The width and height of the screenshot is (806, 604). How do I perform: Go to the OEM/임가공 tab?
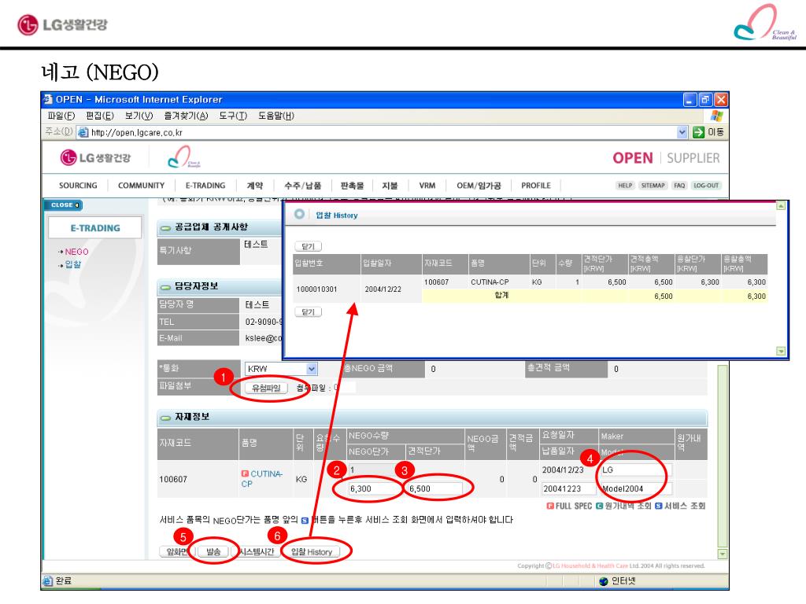point(479,186)
